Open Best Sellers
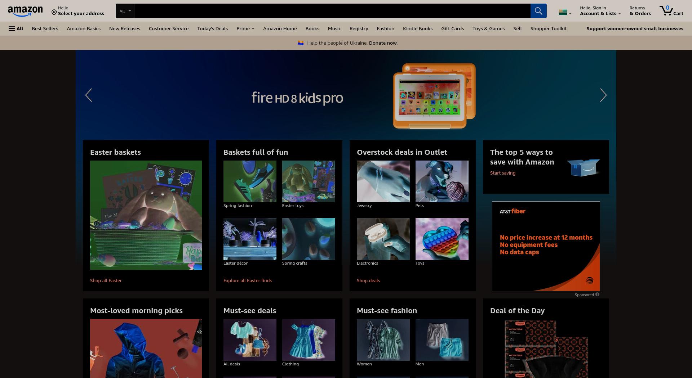 click(45, 28)
